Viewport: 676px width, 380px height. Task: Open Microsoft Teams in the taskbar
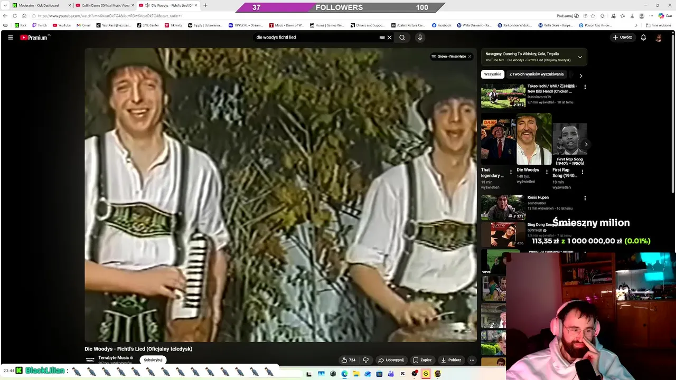(x=391, y=374)
